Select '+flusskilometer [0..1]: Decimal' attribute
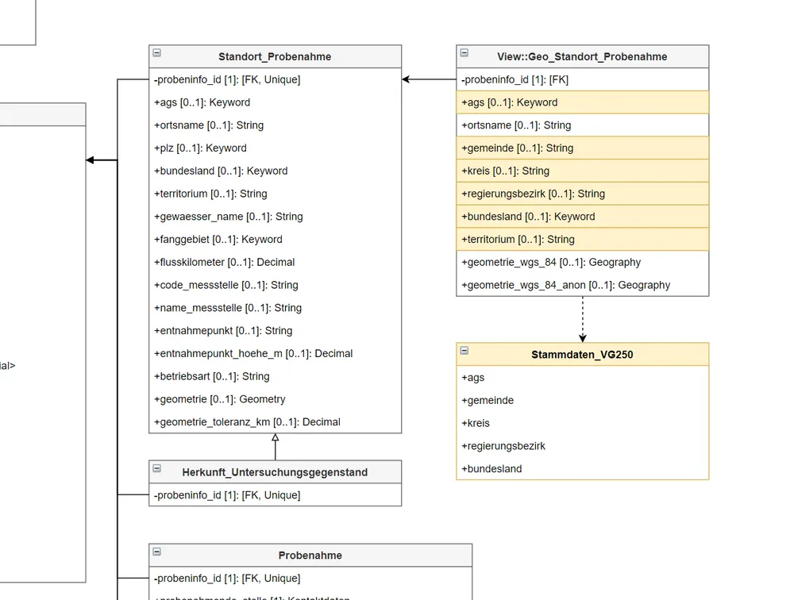This screenshot has height=600, width=794. point(275,262)
